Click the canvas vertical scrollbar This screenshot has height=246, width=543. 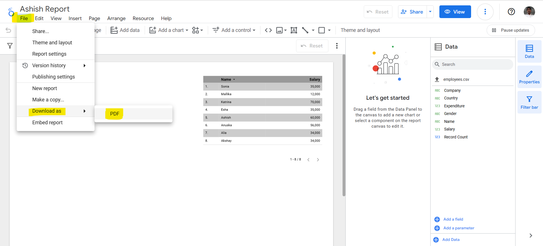[x=344, y=126]
